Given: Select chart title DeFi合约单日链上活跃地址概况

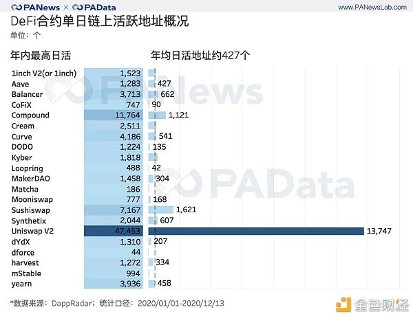Looking at the screenshot, I should tap(100, 21).
